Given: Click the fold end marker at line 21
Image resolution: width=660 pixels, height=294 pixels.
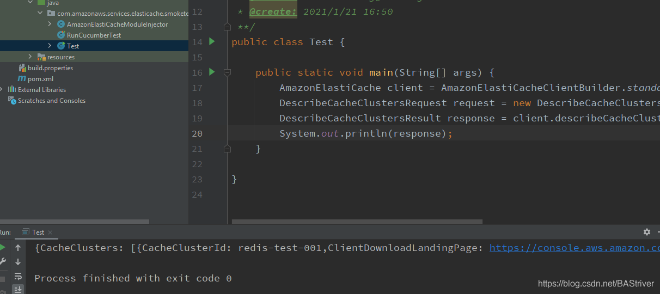Looking at the screenshot, I should tap(227, 149).
